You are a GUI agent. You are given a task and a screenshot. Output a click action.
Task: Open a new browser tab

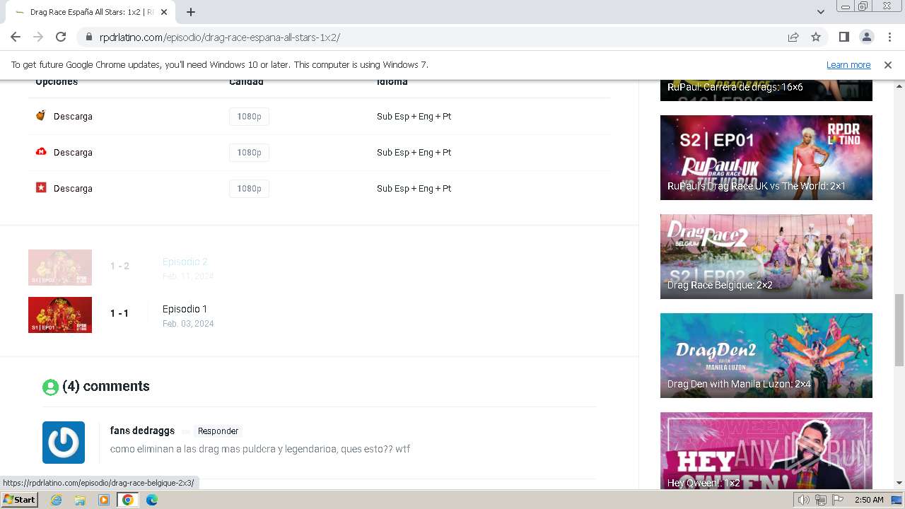[191, 12]
